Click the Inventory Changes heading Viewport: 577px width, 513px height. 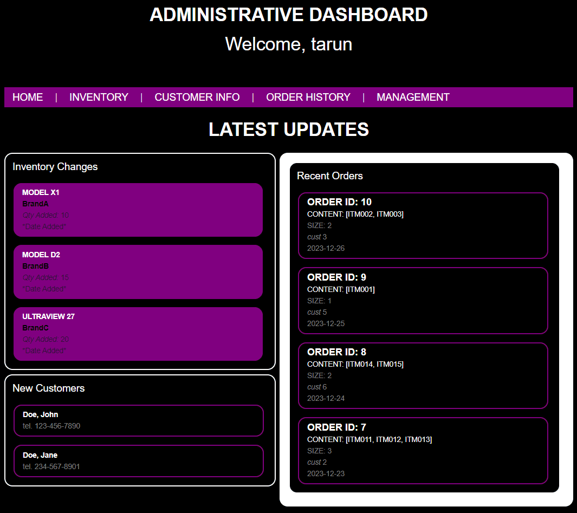click(x=55, y=167)
